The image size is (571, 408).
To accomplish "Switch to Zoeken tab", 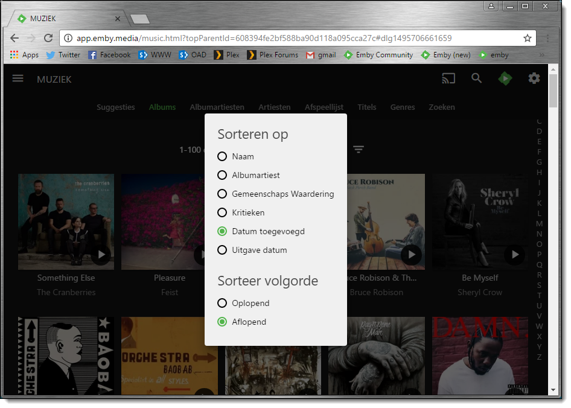I will click(441, 107).
